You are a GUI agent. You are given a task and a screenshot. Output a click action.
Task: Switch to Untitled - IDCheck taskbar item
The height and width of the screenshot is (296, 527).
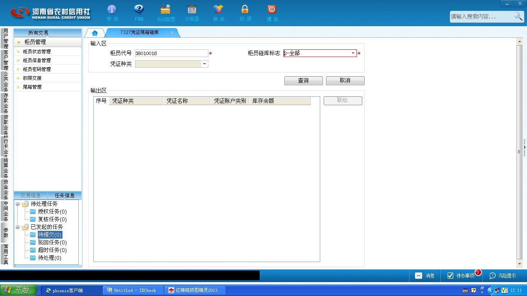(x=133, y=290)
